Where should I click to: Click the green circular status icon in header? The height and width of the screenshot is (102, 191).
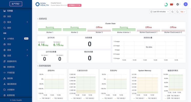pyautogui.click(x=166, y=5)
